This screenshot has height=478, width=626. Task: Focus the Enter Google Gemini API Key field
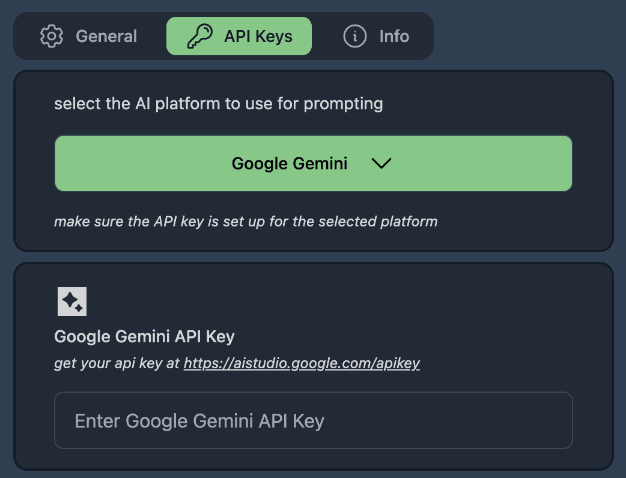pos(314,420)
